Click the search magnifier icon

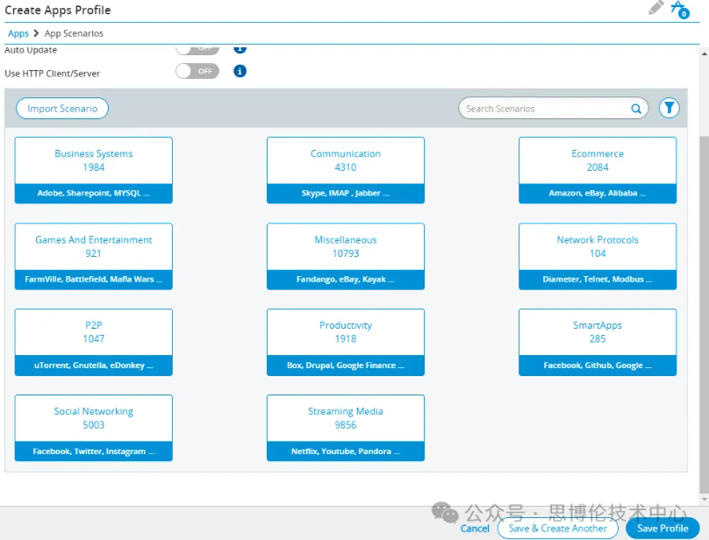tap(636, 109)
